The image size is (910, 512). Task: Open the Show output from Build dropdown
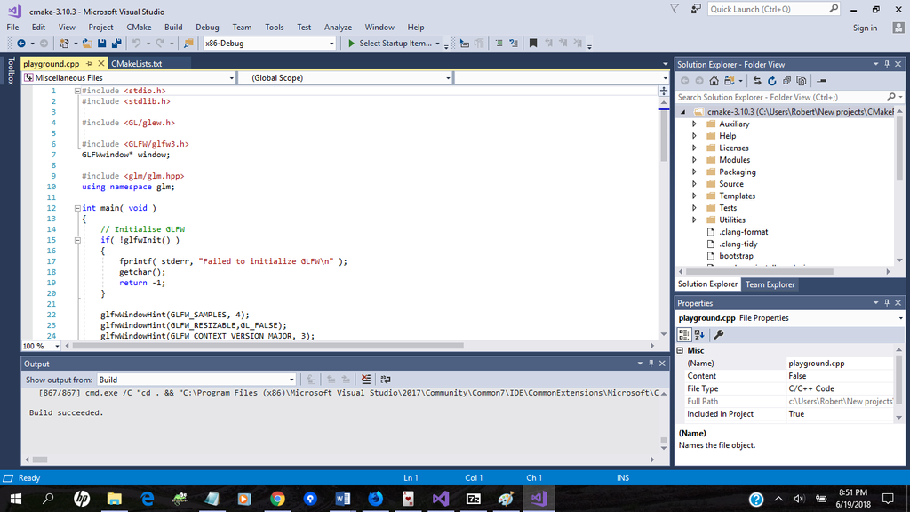pos(291,380)
